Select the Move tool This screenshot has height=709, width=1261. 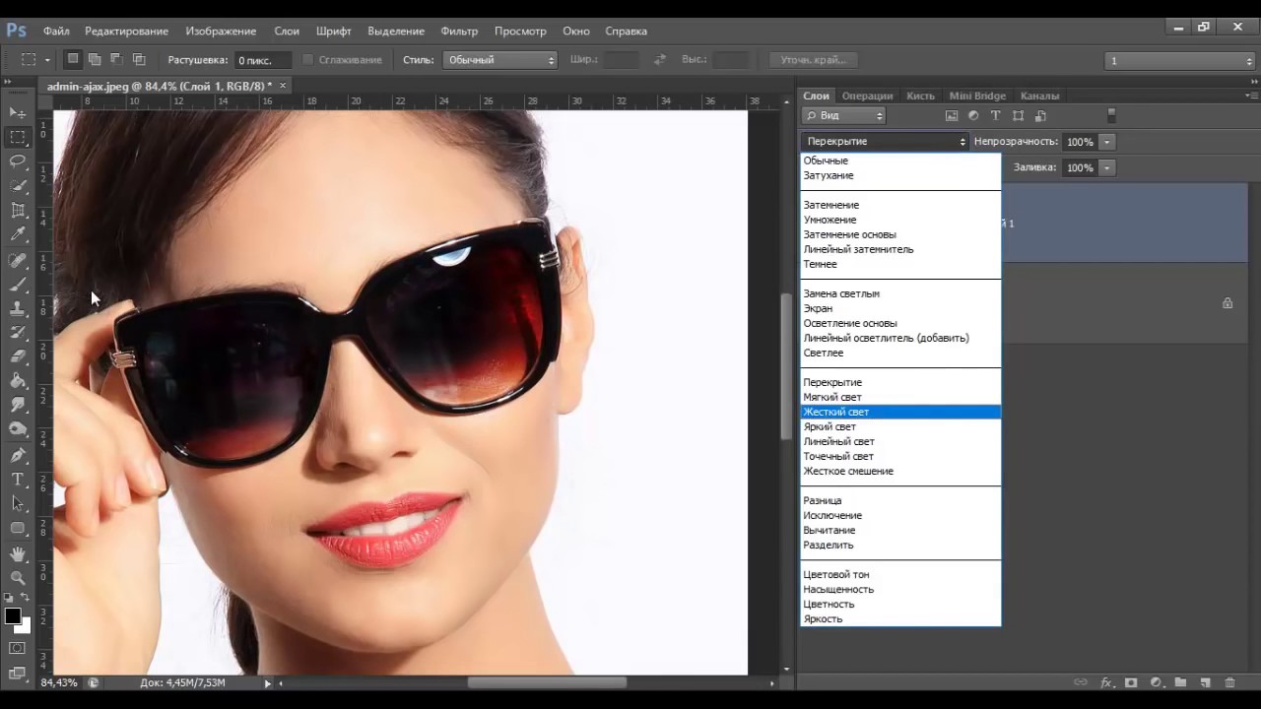click(18, 112)
